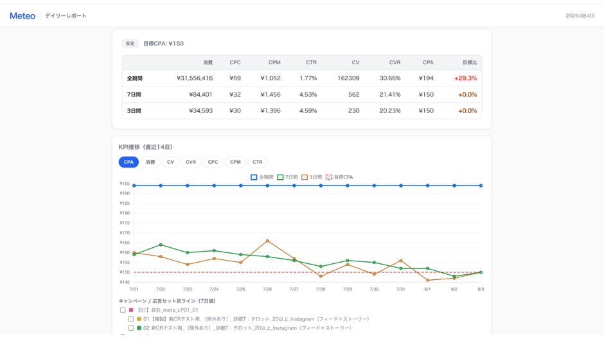
Task: Click the red dashed 目標CPA line
Action: pos(307,272)
